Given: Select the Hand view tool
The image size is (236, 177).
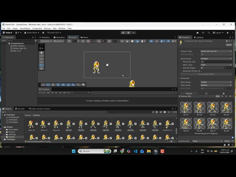Looking at the screenshot, I should [x=41, y=52].
